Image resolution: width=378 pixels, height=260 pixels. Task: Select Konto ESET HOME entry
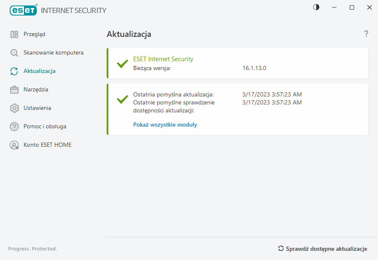47,145
